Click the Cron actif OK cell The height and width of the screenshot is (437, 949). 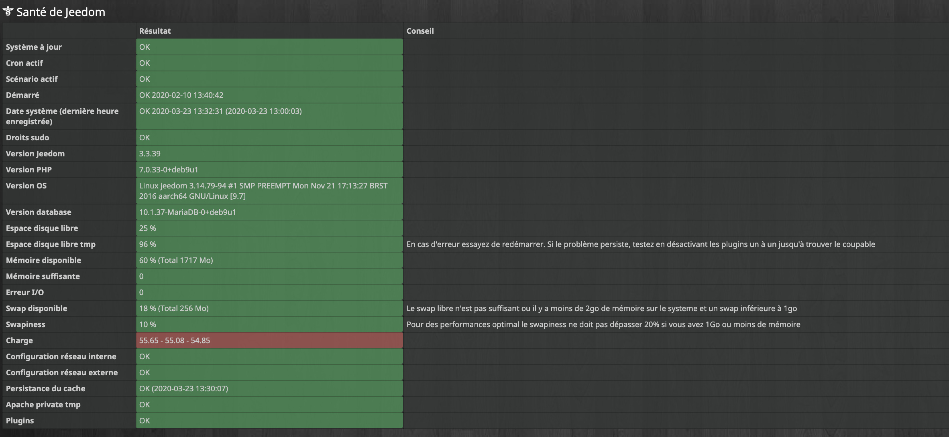click(x=269, y=63)
